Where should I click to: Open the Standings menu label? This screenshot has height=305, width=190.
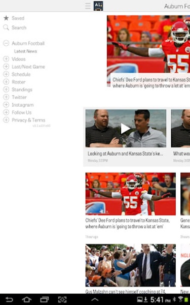22,89
